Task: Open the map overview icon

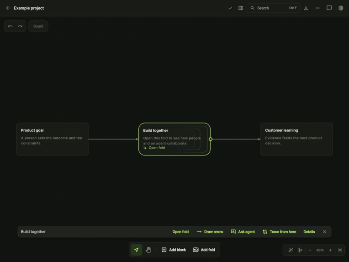Action: coord(241,8)
